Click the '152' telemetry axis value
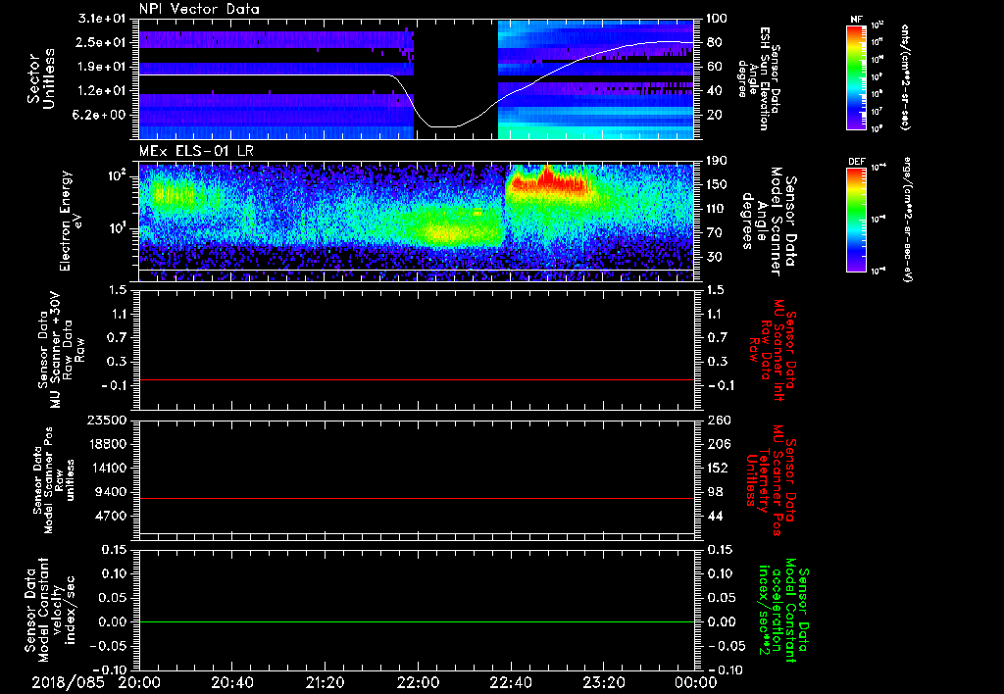1004x694 pixels. 718,468
